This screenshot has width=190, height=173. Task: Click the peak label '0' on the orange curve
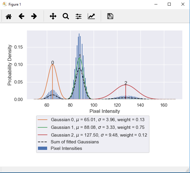tap(52, 63)
